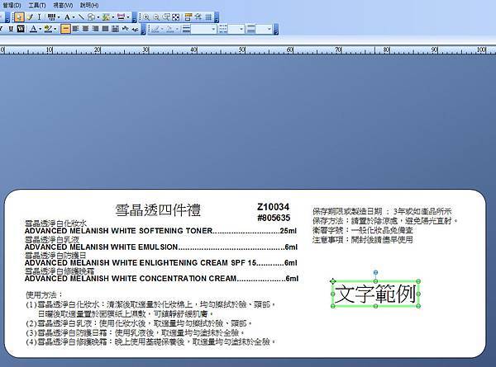Click the 注意事項 text line
Image resolution: width=496 pixels, height=367 pixels.
pos(363,240)
